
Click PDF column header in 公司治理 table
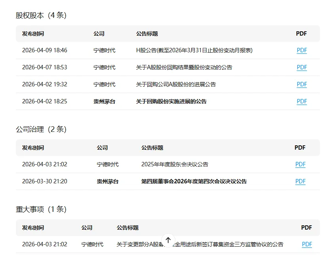(x=300, y=148)
